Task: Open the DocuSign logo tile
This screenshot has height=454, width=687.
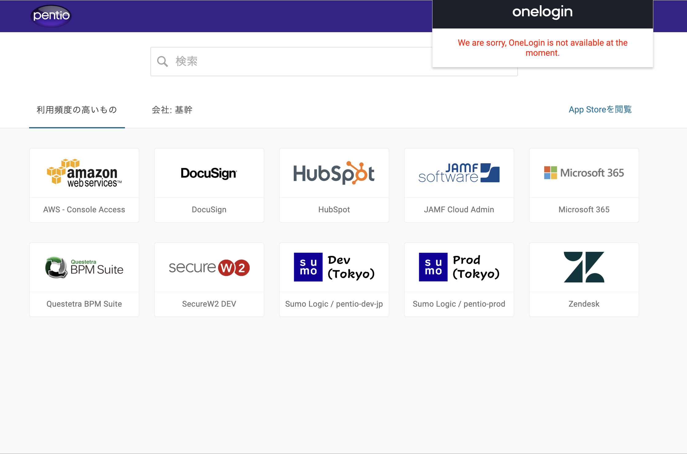Action: coord(209,173)
